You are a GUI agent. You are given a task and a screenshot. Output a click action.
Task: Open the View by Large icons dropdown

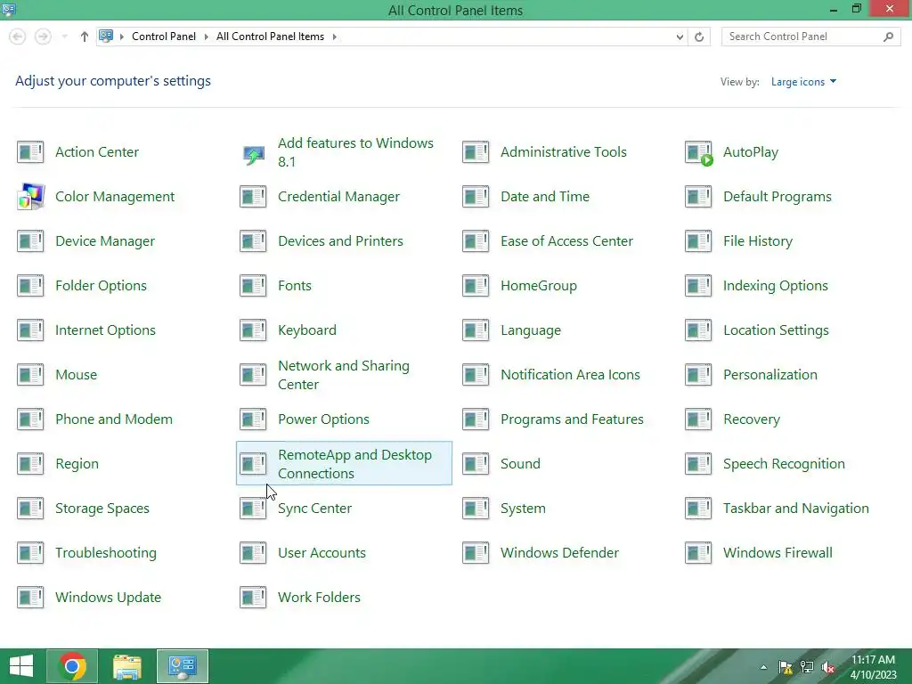[x=804, y=82]
